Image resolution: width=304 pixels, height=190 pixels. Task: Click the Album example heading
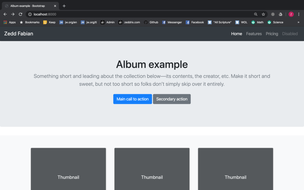(152, 64)
